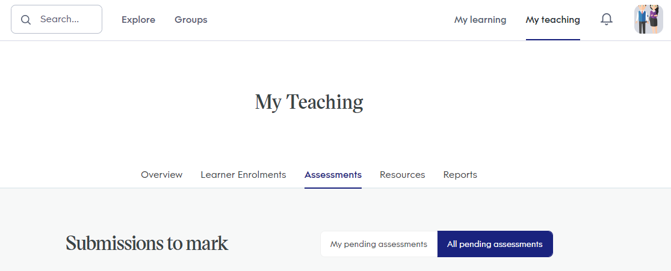Open the Overview tab
This screenshot has height=271, width=671.
point(162,174)
